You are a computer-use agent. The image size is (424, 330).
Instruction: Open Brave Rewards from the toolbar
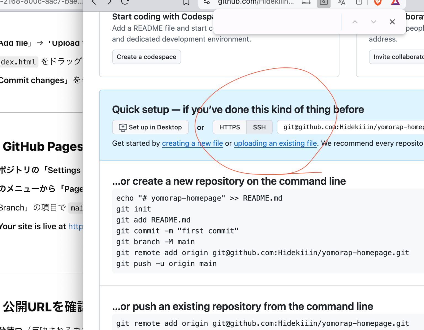(x=395, y=3)
